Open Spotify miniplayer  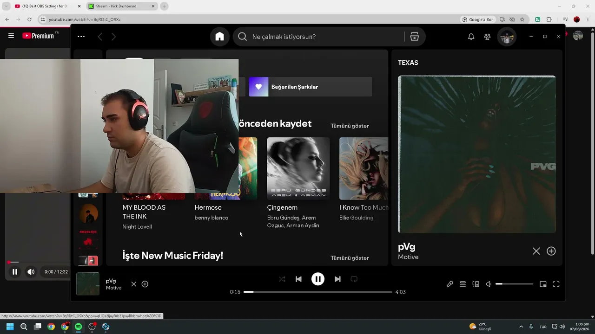click(543, 284)
